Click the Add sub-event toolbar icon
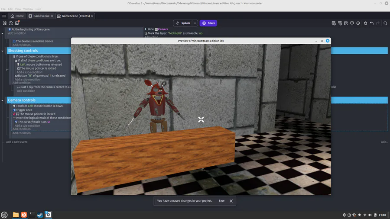The image size is (390, 219). (340, 23)
